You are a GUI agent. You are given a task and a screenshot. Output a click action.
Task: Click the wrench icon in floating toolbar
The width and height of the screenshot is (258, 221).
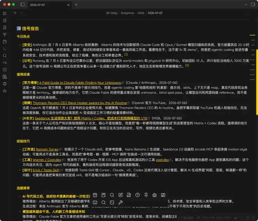[x=121, y=202]
